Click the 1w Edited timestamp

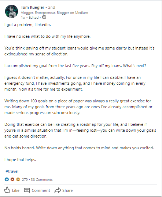(30, 18)
